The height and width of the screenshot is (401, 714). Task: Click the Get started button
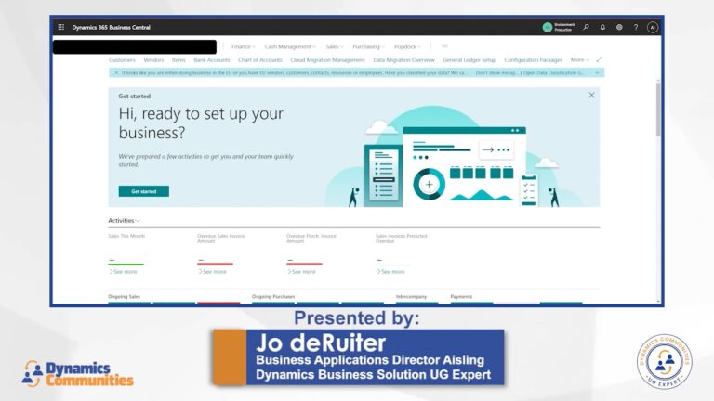pyautogui.click(x=143, y=191)
